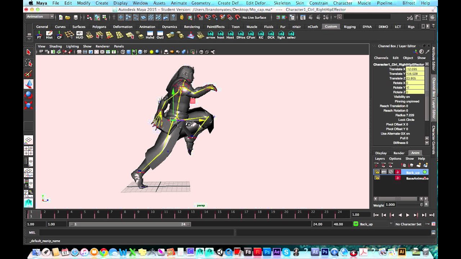Switch to the Display layer tab
461x259 pixels.
click(381, 153)
